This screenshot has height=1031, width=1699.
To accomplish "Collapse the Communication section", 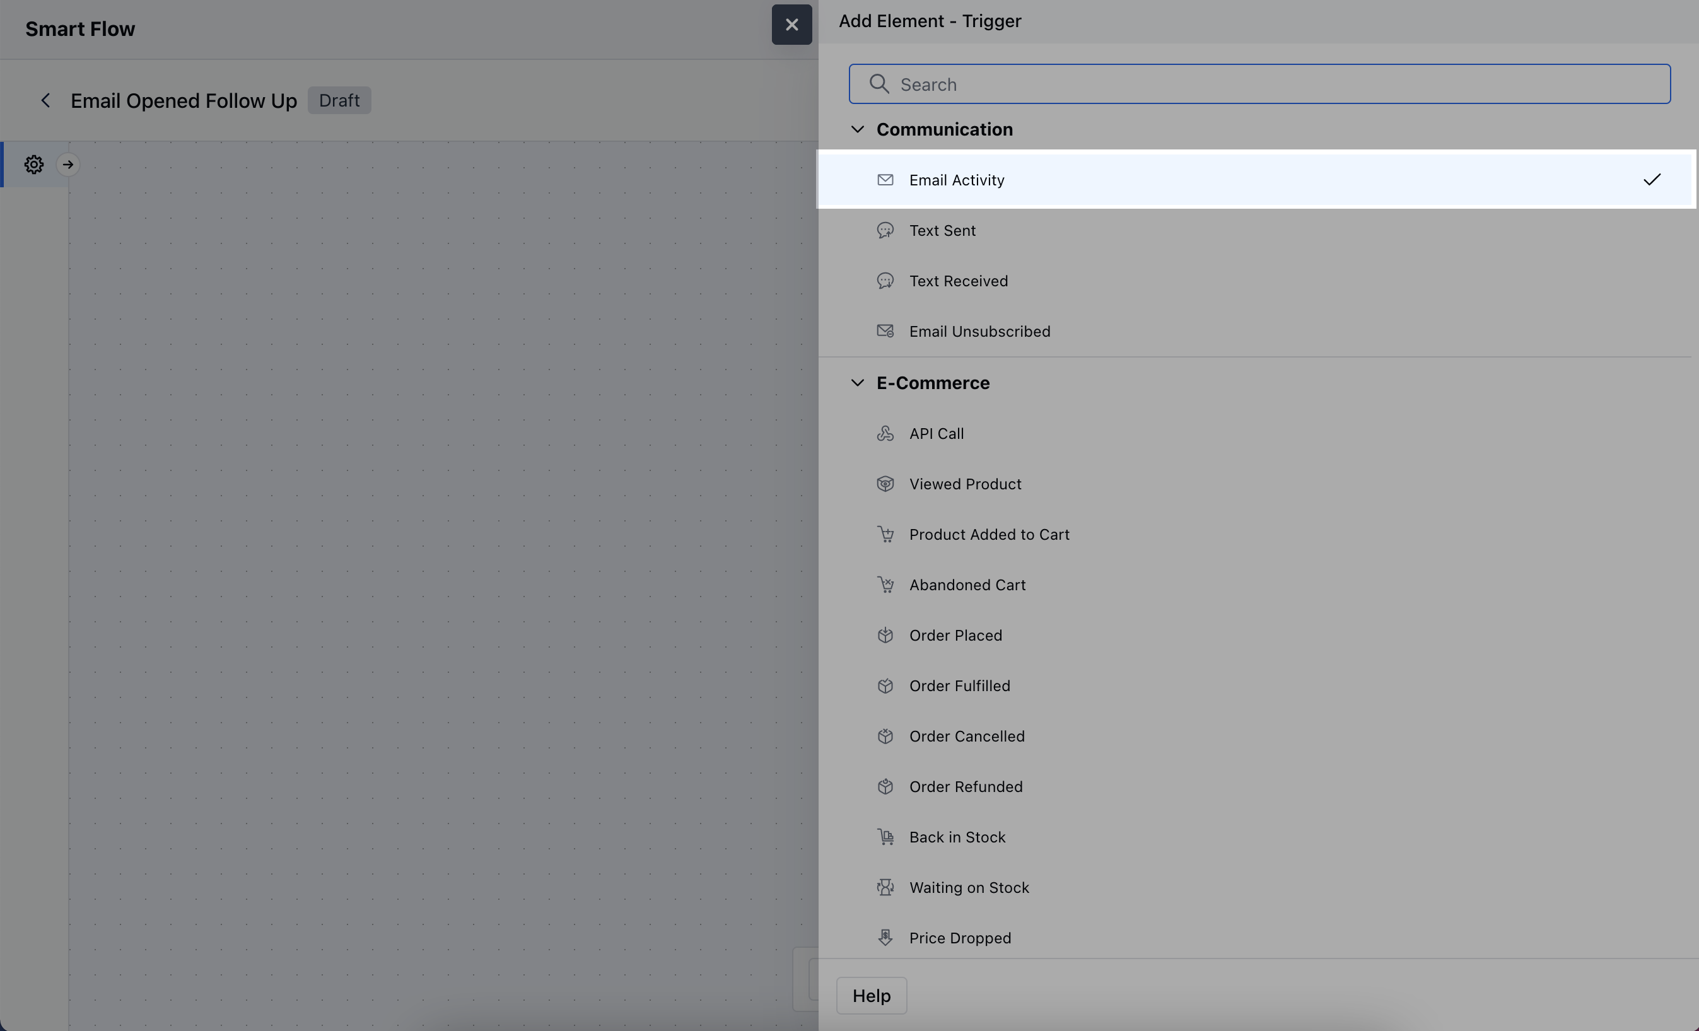I will (x=857, y=130).
